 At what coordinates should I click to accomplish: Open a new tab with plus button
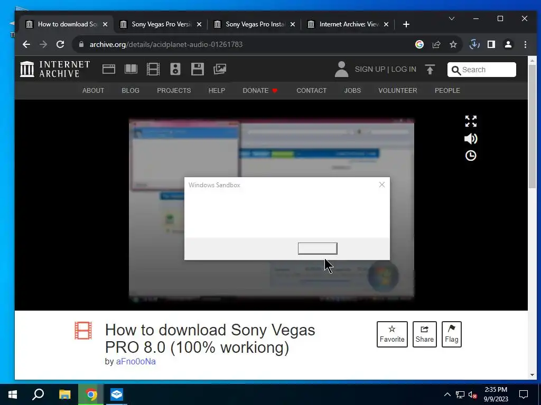click(406, 24)
